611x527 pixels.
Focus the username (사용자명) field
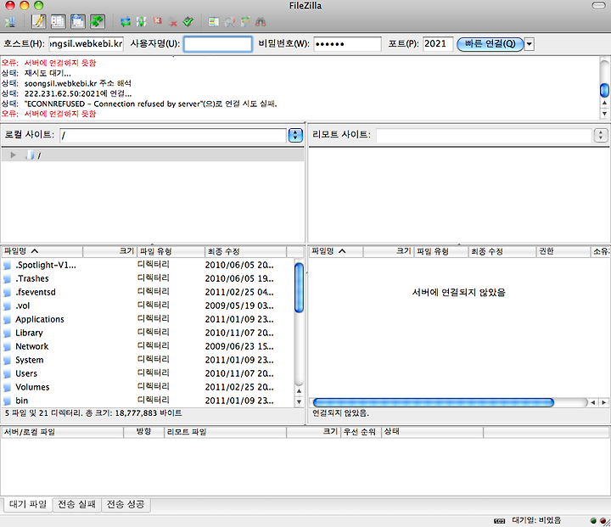218,43
